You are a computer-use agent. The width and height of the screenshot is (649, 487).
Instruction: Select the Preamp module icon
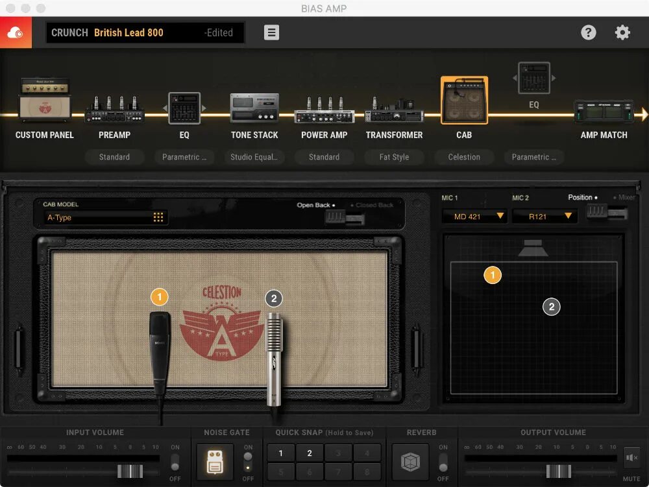[x=114, y=109]
